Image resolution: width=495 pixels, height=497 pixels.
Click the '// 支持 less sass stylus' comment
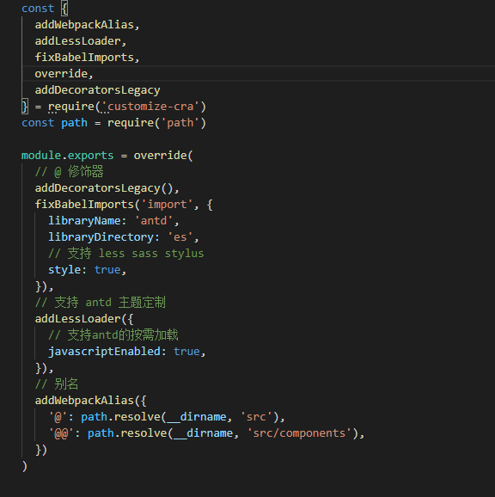(126, 254)
